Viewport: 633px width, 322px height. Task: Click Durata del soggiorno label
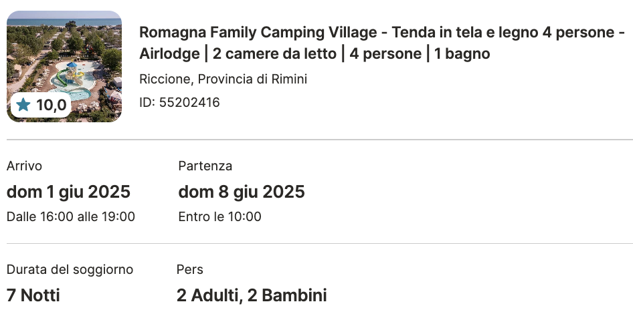pyautogui.click(x=70, y=270)
